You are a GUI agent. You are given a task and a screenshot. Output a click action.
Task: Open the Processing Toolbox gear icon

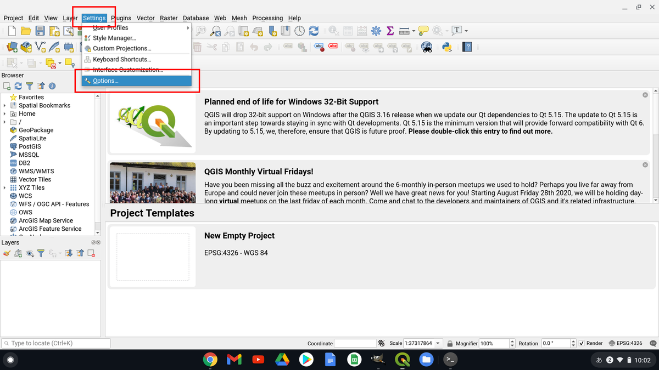[376, 31]
